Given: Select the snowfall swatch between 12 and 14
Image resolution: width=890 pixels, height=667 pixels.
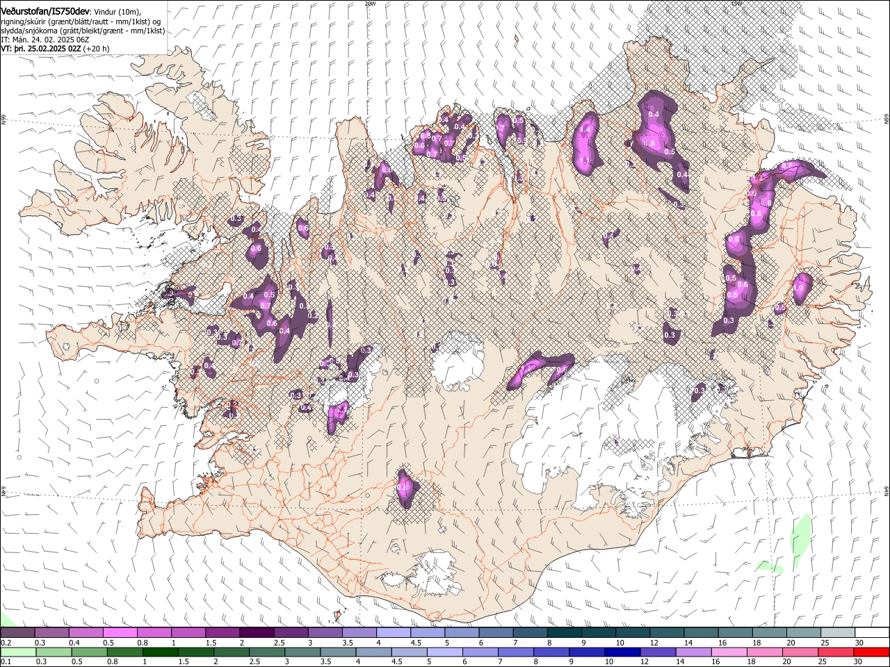Looking at the screenshot, I should (666, 633).
